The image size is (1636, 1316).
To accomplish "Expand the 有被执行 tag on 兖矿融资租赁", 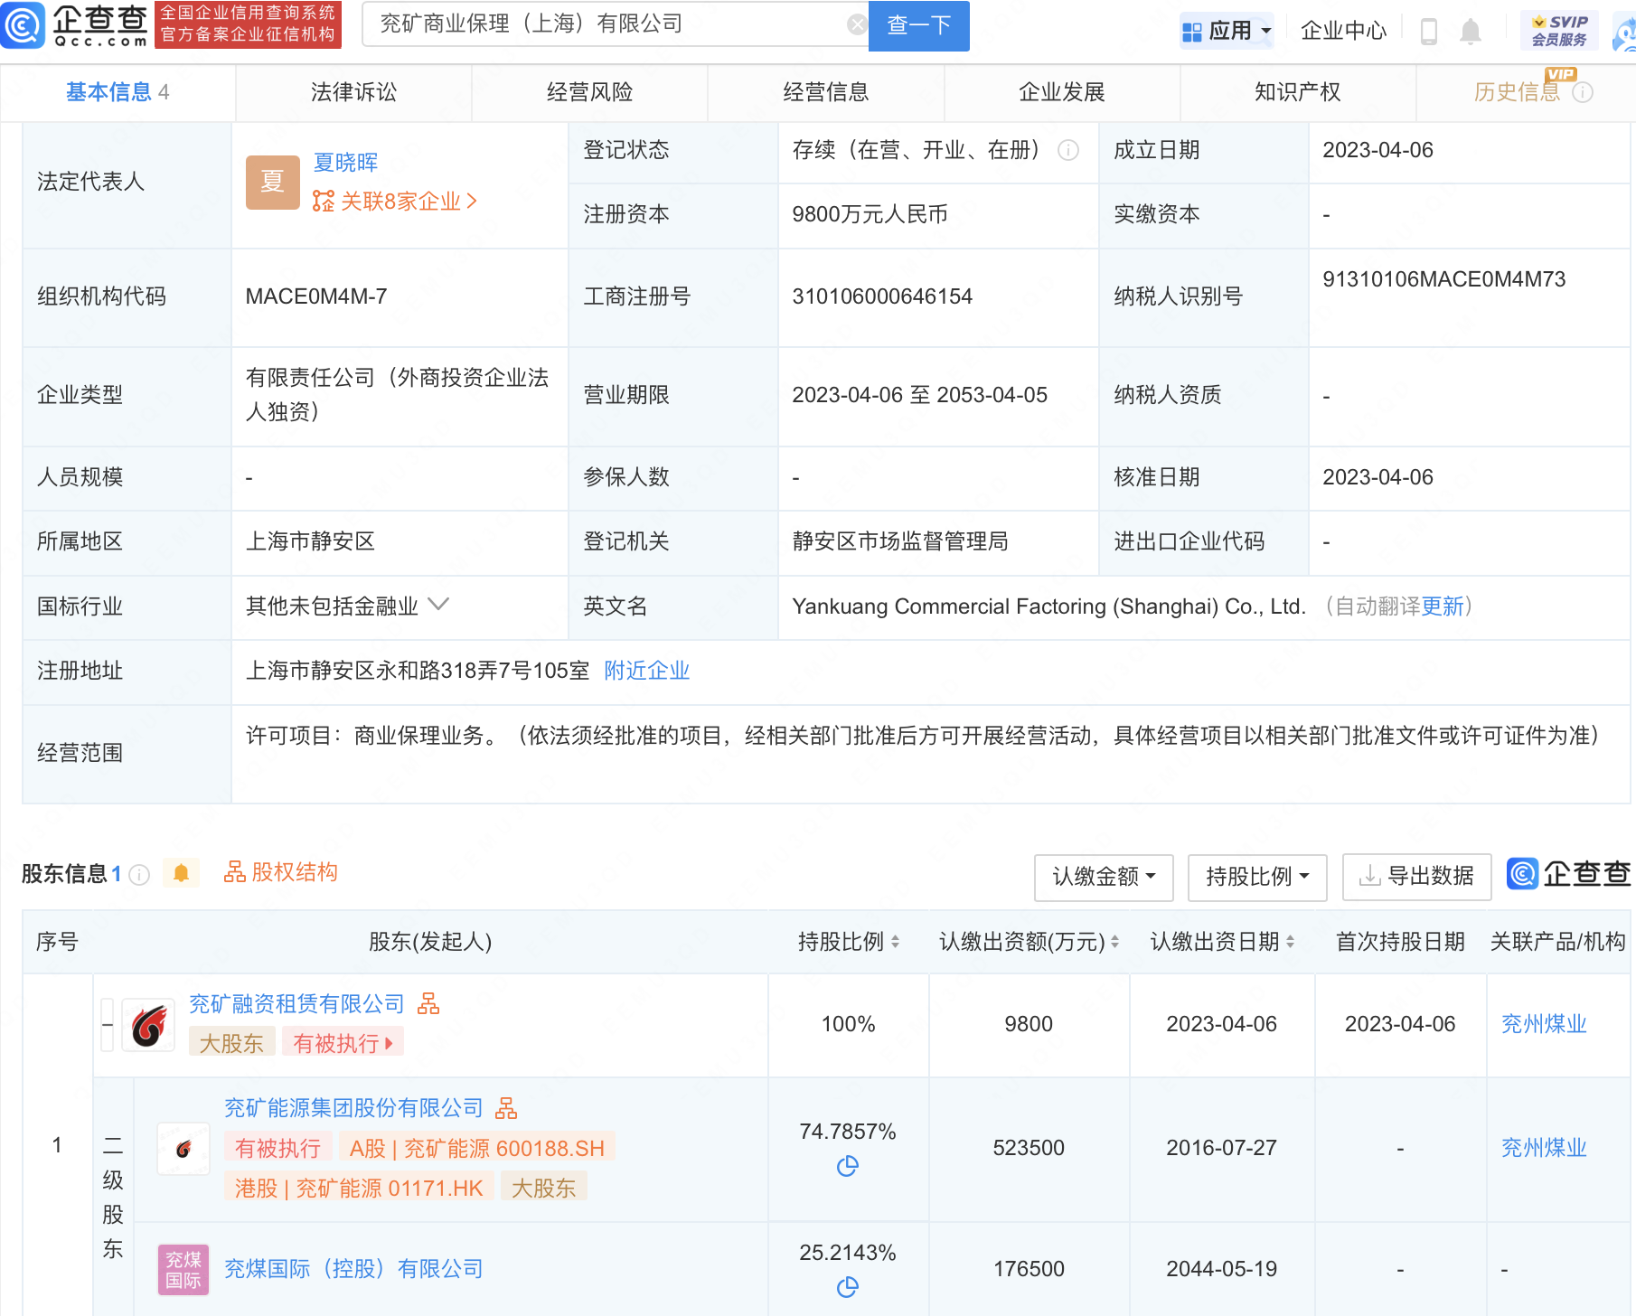I will coord(343,1043).
